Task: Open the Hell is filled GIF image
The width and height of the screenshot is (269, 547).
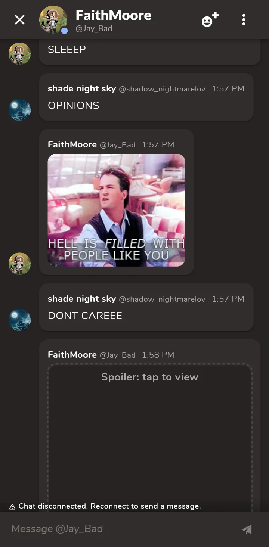Action: (116, 210)
